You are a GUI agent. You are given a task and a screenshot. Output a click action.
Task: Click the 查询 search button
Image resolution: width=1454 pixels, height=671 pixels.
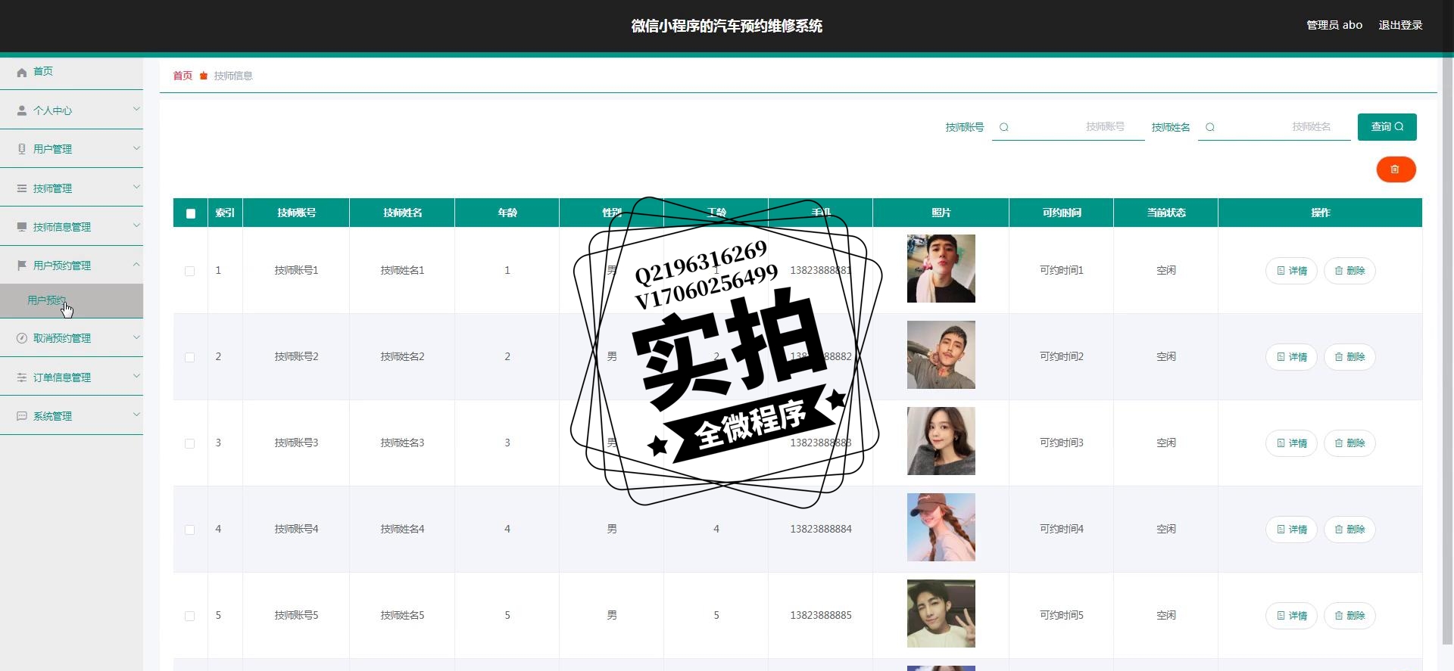tap(1387, 127)
